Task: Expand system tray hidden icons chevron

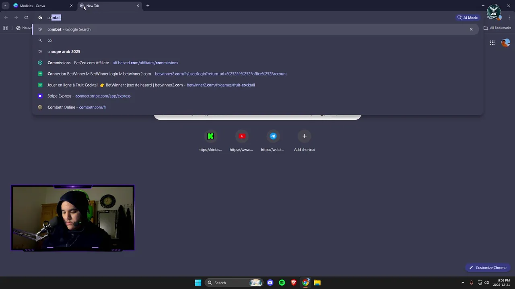Action: pyautogui.click(x=463, y=283)
